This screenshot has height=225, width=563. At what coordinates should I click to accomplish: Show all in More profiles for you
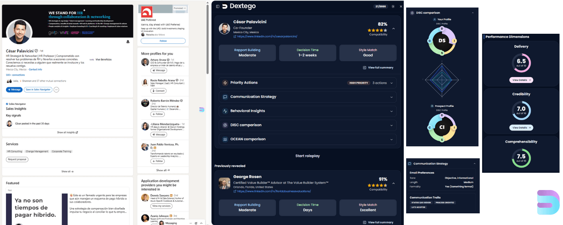click(x=163, y=170)
